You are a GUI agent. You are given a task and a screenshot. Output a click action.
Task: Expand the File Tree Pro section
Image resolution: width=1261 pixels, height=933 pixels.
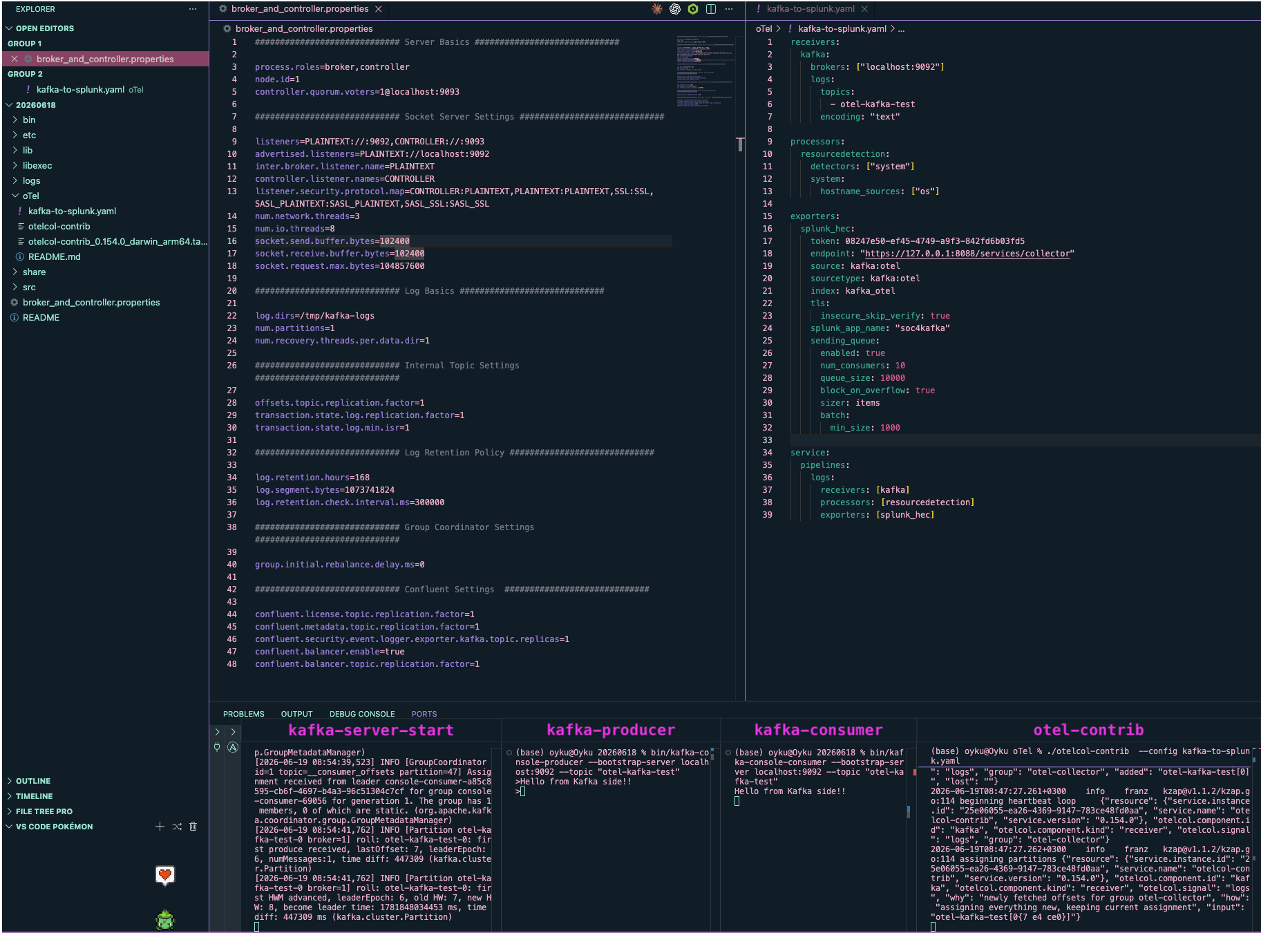point(9,811)
